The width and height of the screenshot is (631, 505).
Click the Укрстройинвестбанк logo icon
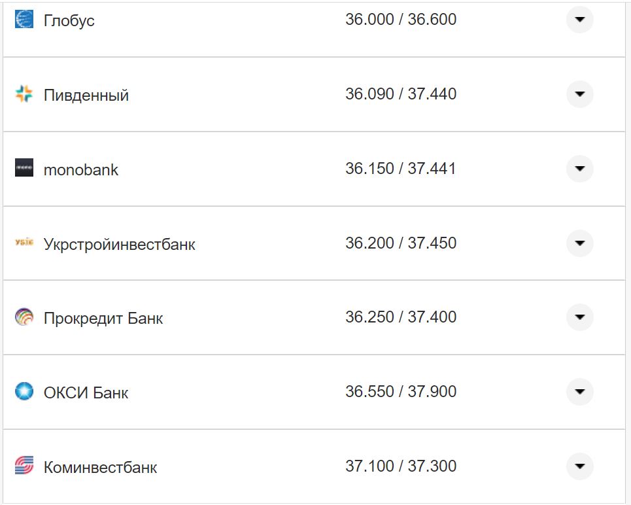24,243
